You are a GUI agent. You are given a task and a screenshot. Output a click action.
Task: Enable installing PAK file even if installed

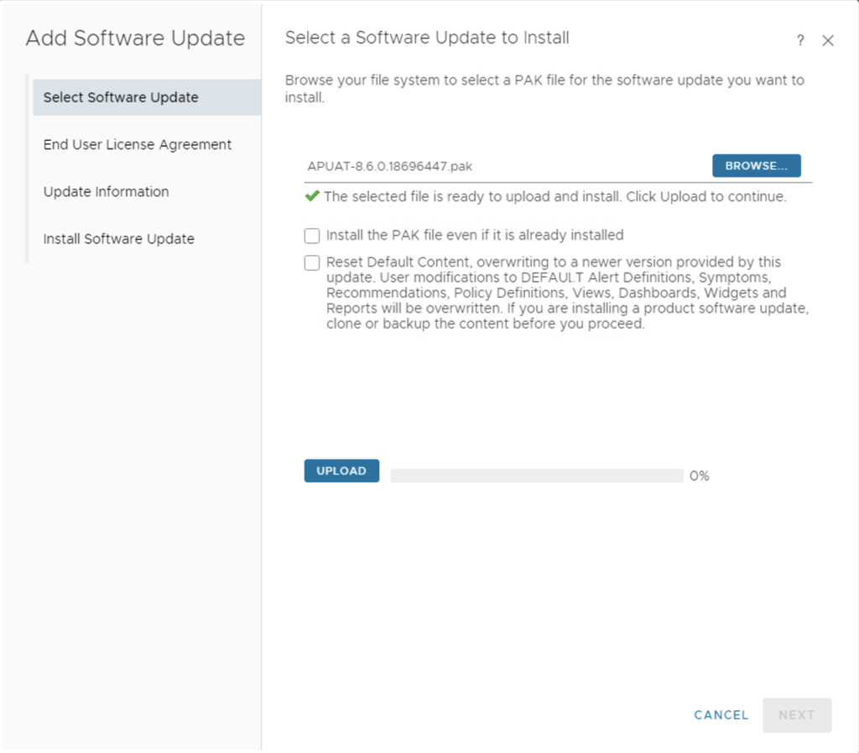tap(312, 236)
